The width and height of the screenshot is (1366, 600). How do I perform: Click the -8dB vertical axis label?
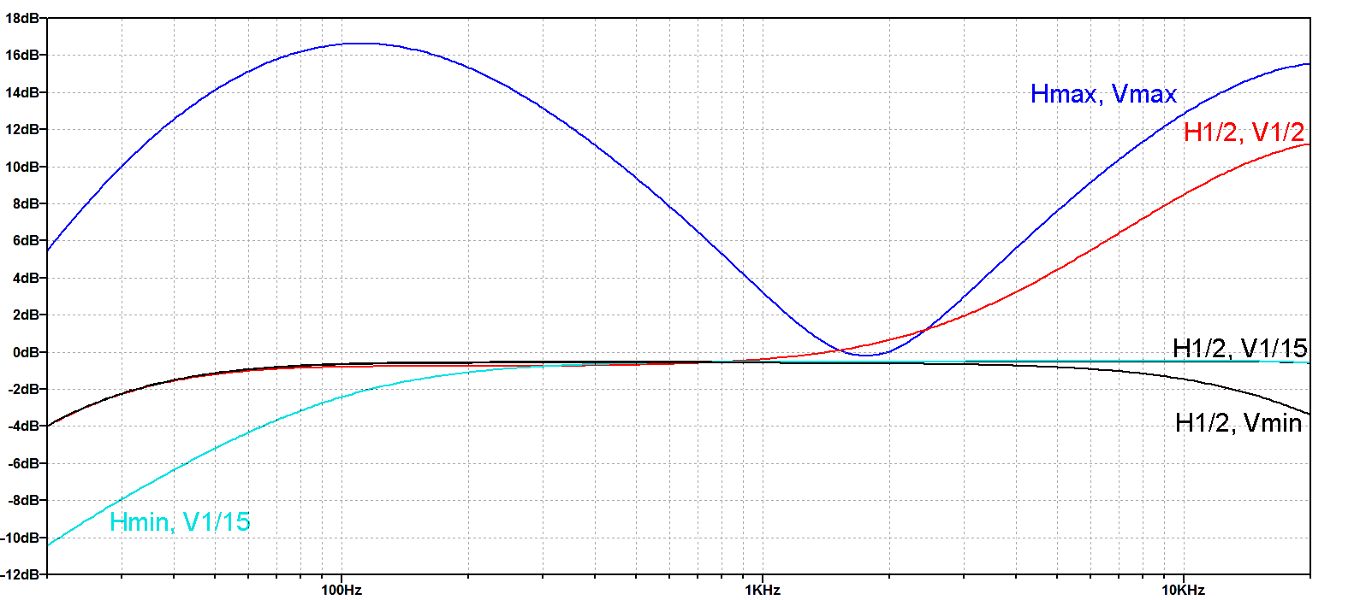pyautogui.click(x=22, y=500)
